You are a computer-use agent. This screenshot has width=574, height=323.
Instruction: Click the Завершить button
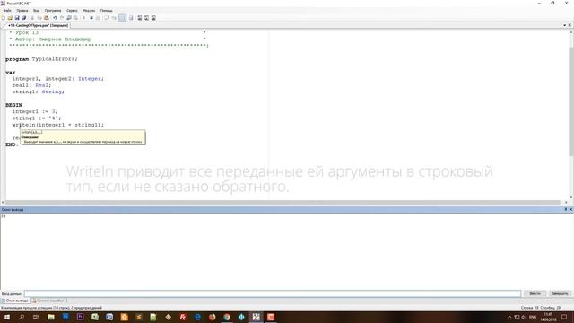[560, 293]
